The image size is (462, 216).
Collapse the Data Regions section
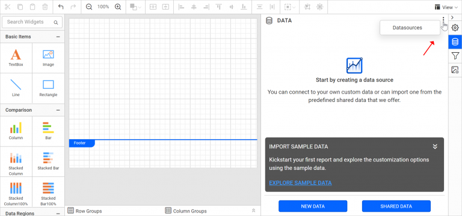click(58, 214)
